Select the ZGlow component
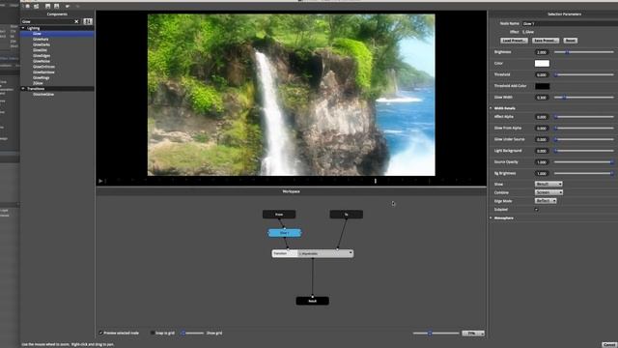This screenshot has width=618, height=348. click(x=38, y=83)
